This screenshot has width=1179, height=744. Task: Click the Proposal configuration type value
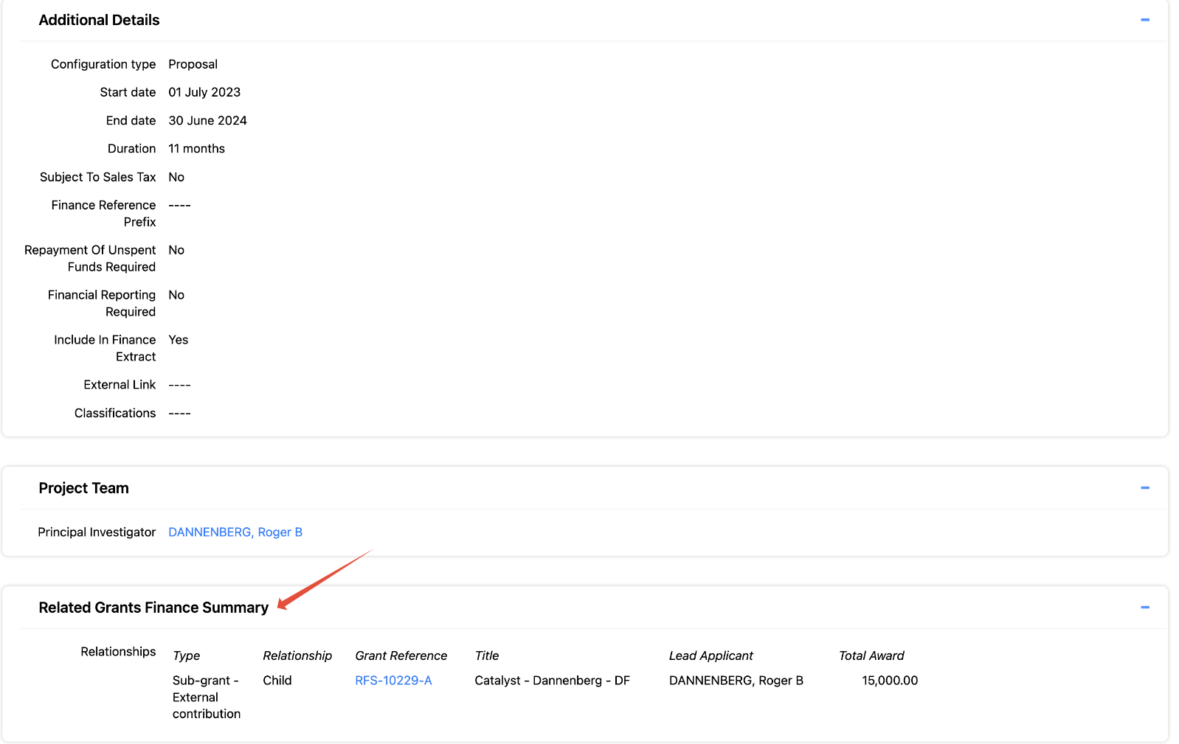pos(193,64)
